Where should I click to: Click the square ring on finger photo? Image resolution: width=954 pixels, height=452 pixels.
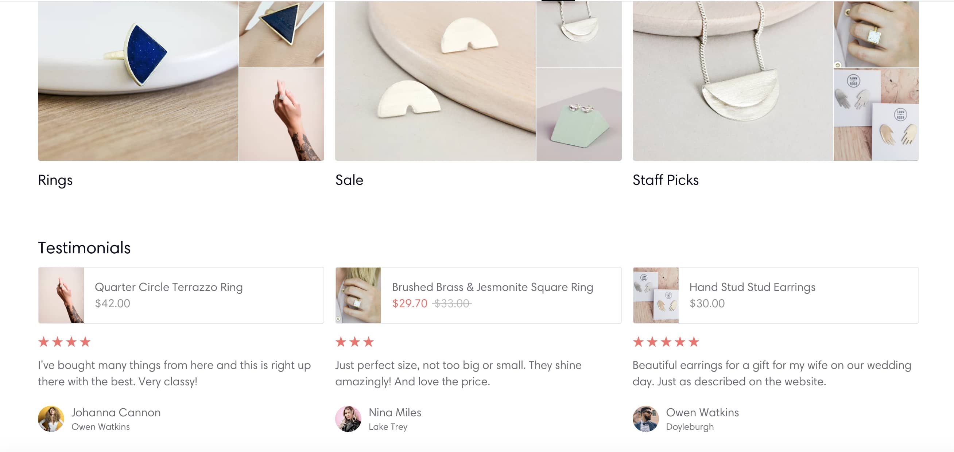[876, 34]
